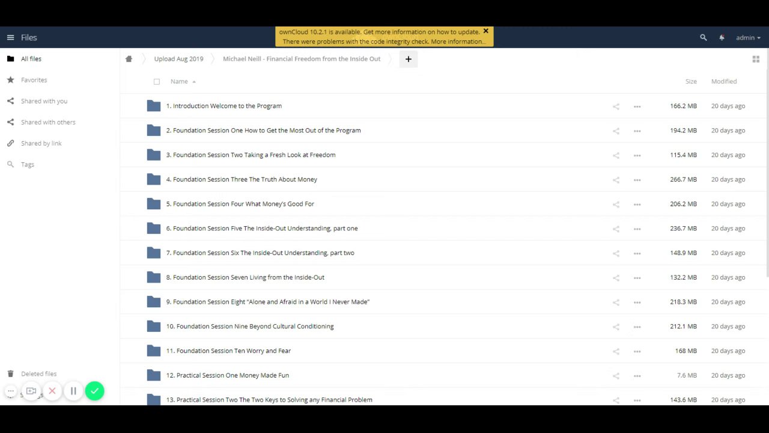
Task: Open folder 3. Foundation Session Two
Action: (251, 155)
